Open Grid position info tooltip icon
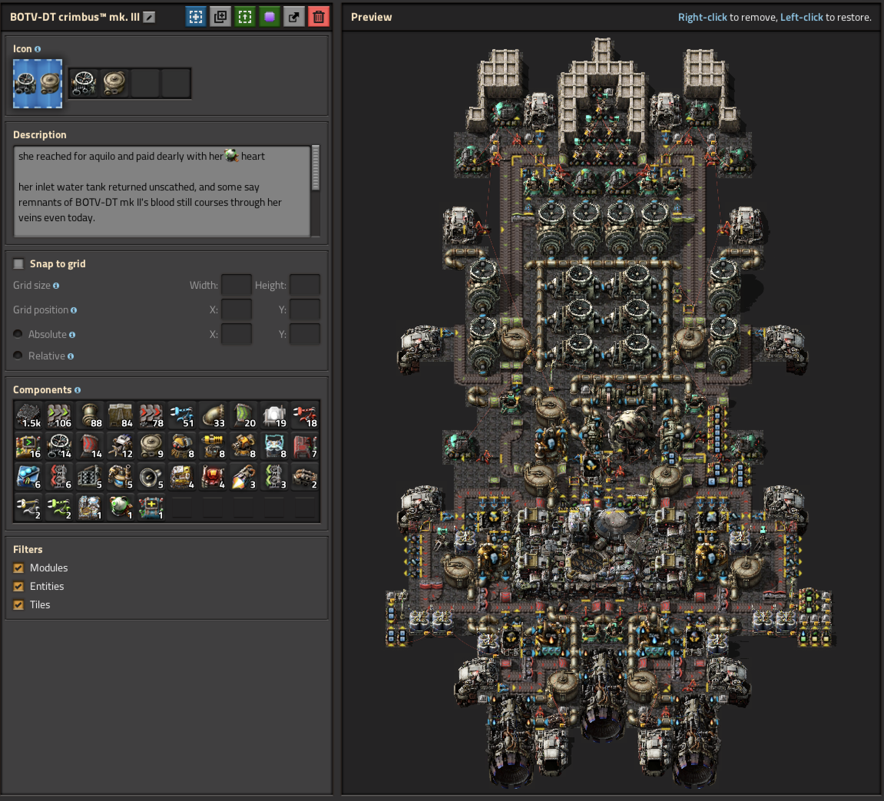This screenshot has width=884, height=801. coord(74,310)
